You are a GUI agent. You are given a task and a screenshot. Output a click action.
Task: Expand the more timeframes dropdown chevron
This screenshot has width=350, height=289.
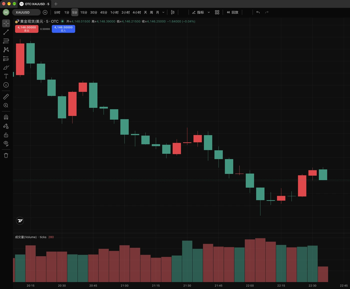pos(163,12)
